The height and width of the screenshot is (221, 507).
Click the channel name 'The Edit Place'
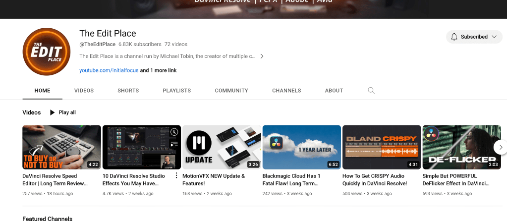108,33
